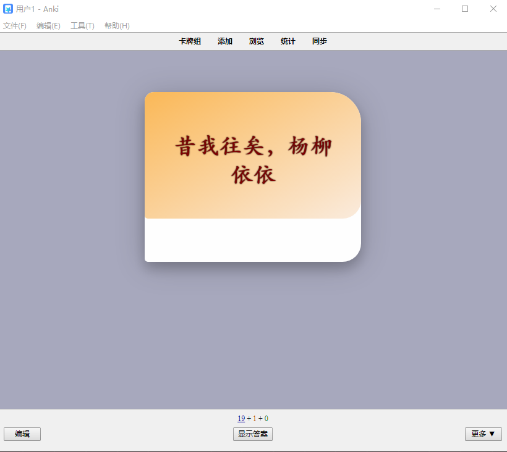View 统计 statistics
Viewport: 507px width, 452px height.
(288, 41)
